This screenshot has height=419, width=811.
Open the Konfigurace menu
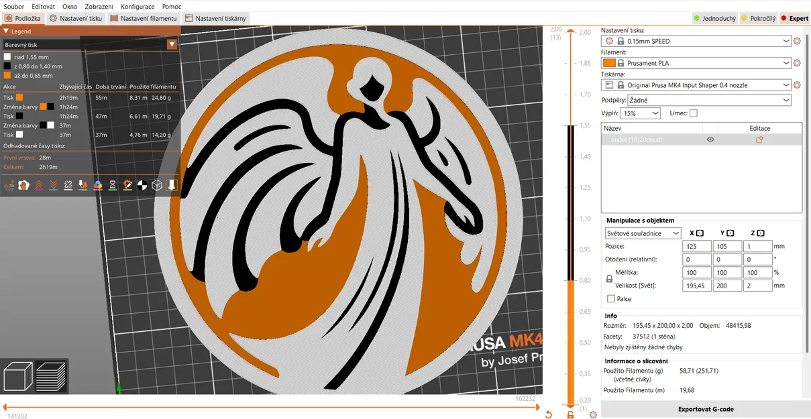pyautogui.click(x=138, y=6)
